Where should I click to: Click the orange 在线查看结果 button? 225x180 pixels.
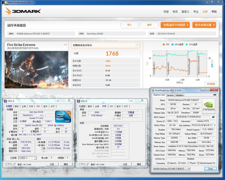click(x=204, y=25)
